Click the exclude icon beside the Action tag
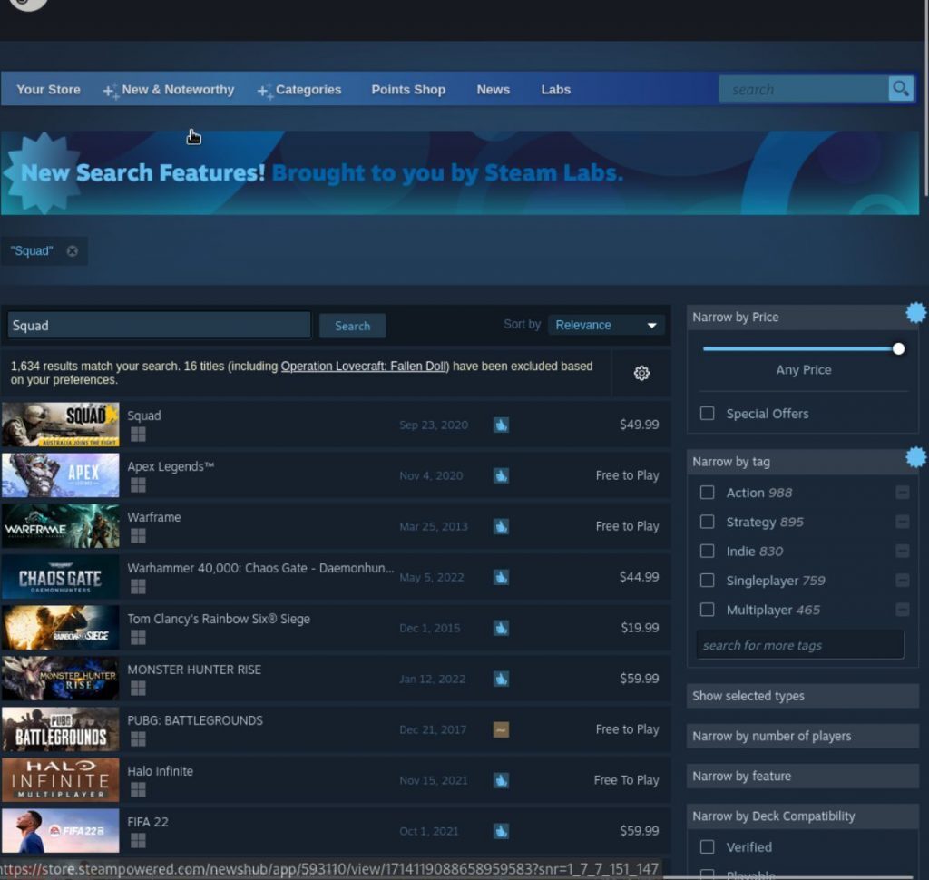 tap(903, 493)
